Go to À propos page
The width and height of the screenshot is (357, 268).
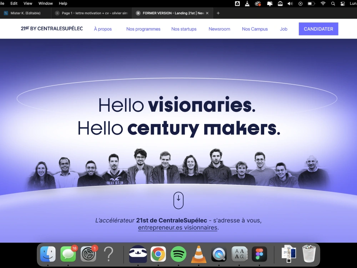[103, 29]
